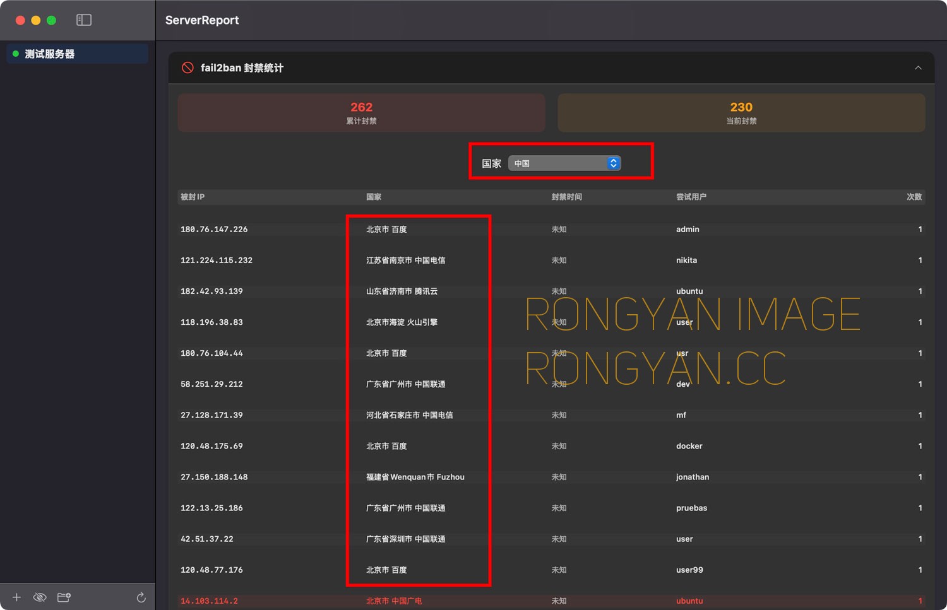The image size is (947, 610).
Task: Click the fail2ban ban-sign icon
Action: tap(188, 67)
